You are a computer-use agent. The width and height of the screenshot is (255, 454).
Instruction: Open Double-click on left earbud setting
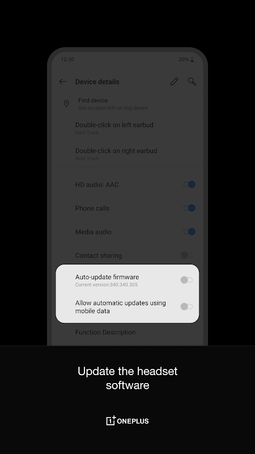[127, 128]
